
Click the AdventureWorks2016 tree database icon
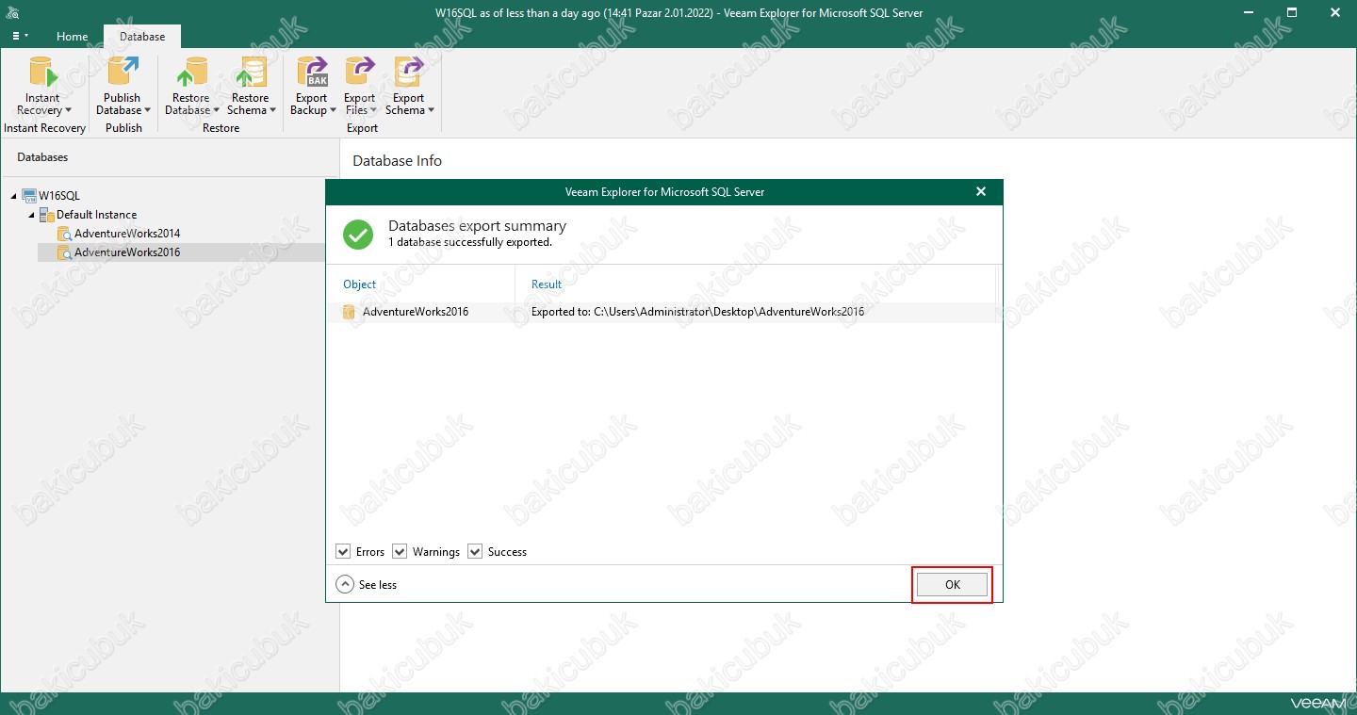[64, 252]
